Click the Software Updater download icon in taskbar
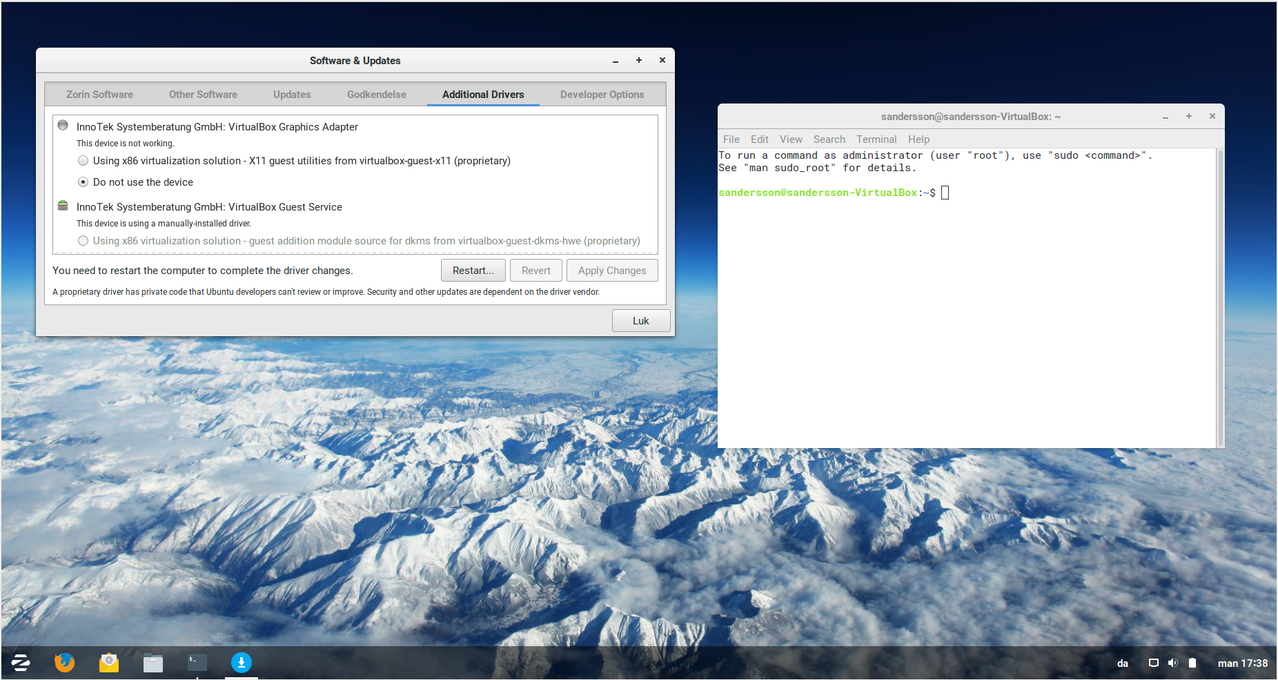This screenshot has height=680, width=1278. (242, 663)
